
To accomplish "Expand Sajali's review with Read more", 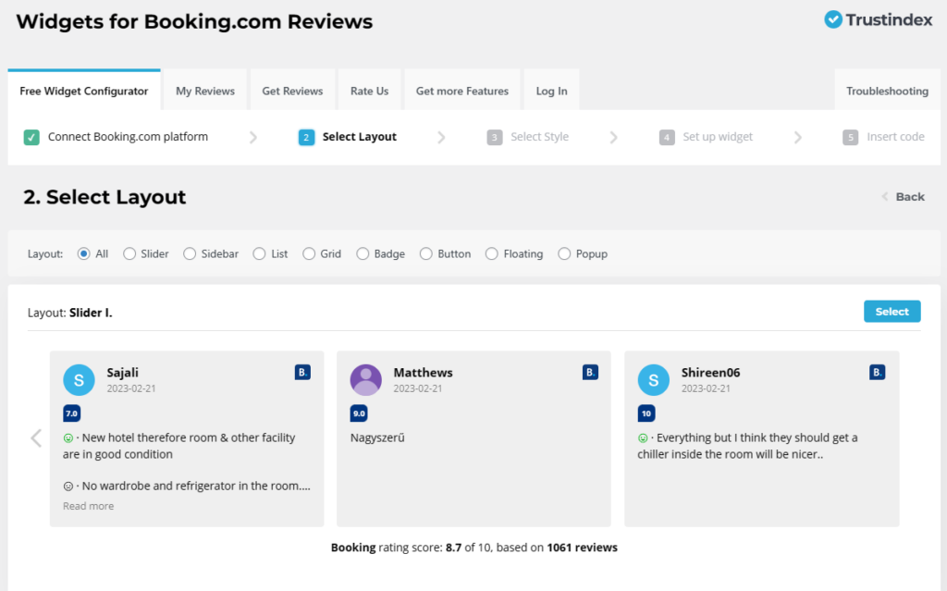I will pos(88,505).
